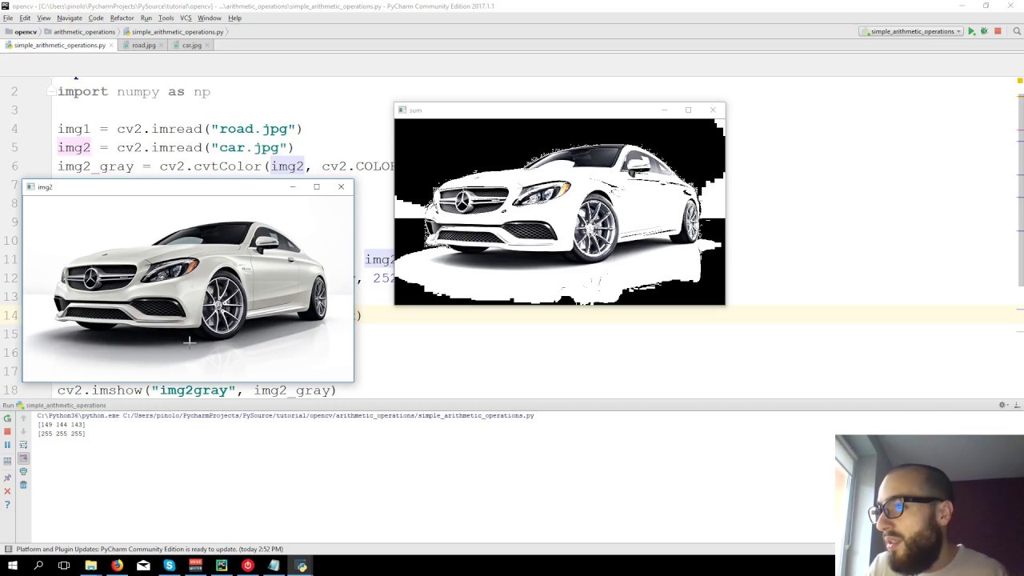Open the Tools menu
The height and width of the screenshot is (576, 1024).
click(166, 18)
